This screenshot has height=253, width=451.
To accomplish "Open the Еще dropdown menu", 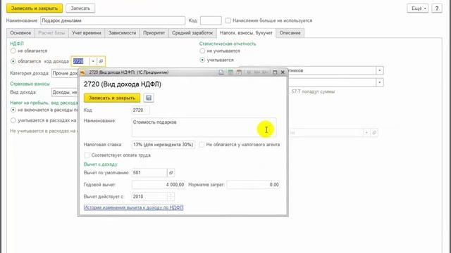I will [x=418, y=8].
